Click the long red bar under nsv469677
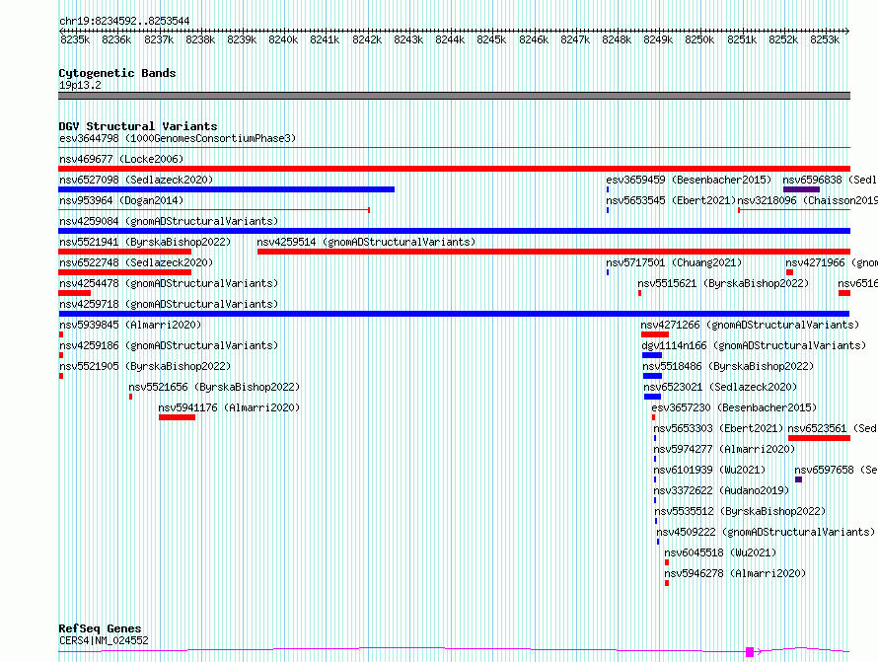878x662 pixels. 454,169
